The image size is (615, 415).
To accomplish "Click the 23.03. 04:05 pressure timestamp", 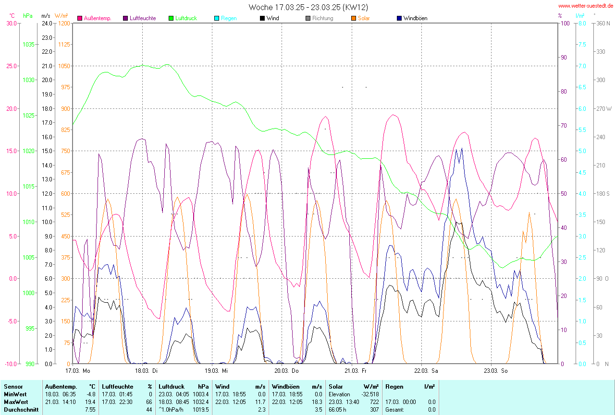I will coord(173,394).
